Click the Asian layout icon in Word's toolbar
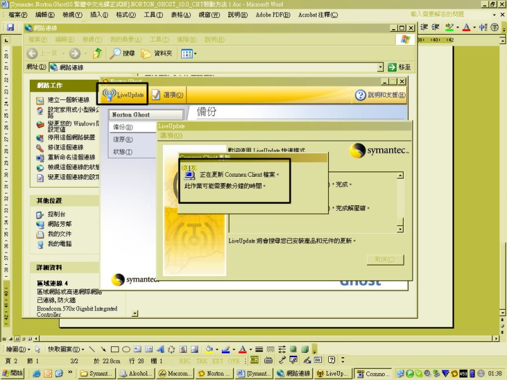Viewport: 507px width, 380px height. (483, 27)
